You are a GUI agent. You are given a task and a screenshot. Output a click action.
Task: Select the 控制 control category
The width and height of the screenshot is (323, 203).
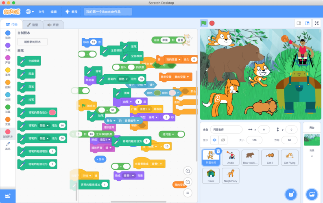click(8, 84)
